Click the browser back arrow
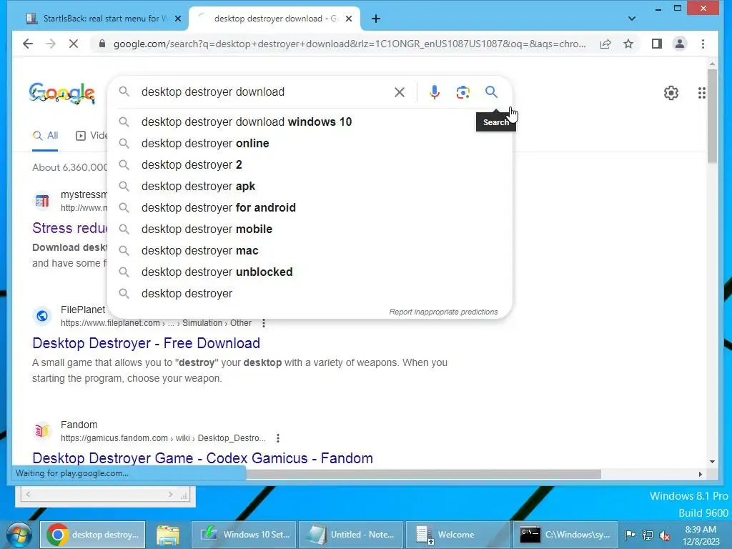This screenshot has height=549, width=732. click(x=28, y=44)
